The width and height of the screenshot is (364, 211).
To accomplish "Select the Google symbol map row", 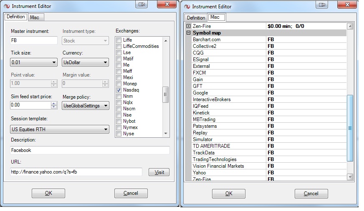I will point(269,93).
